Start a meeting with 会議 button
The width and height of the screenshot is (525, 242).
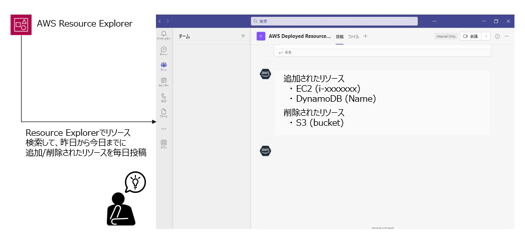(470, 36)
